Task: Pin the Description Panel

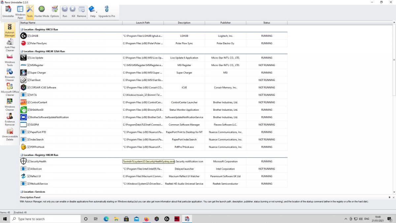Action: tap(389, 197)
